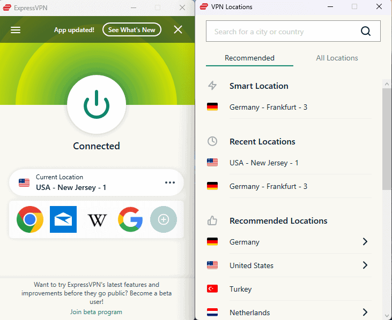Select United States in Recommended Locations
This screenshot has height=320, width=392.
[289, 265]
